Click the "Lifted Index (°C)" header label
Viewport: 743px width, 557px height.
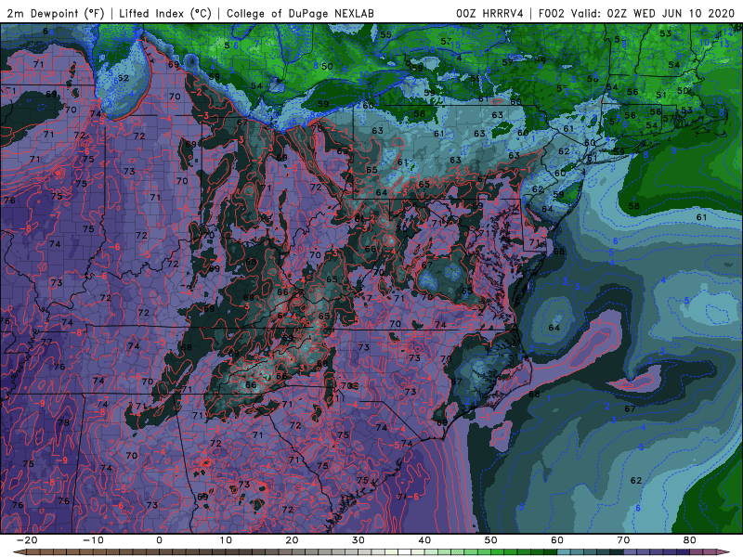point(165,13)
